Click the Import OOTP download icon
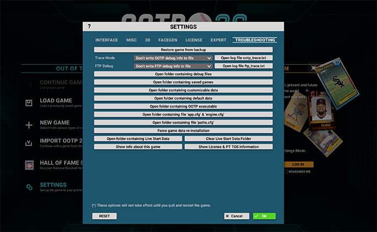The width and height of the screenshot is (377, 232). click(29, 143)
